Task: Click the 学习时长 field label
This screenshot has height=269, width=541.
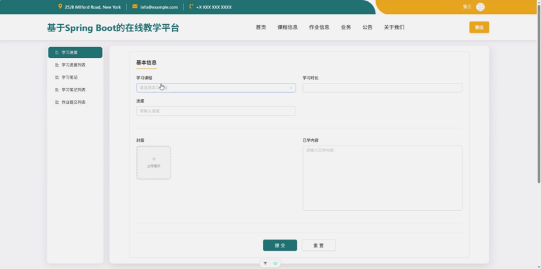Action: point(311,78)
